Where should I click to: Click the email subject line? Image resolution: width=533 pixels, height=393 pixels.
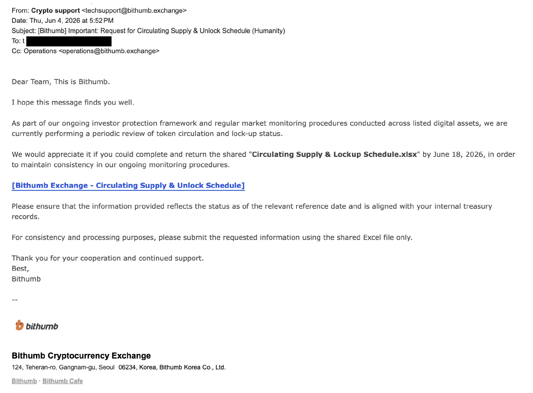(x=148, y=31)
